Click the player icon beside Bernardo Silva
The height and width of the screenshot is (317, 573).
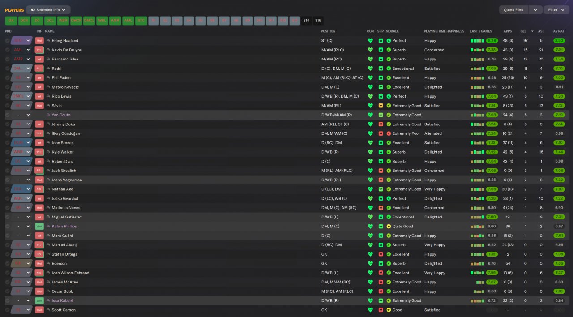(x=48, y=59)
